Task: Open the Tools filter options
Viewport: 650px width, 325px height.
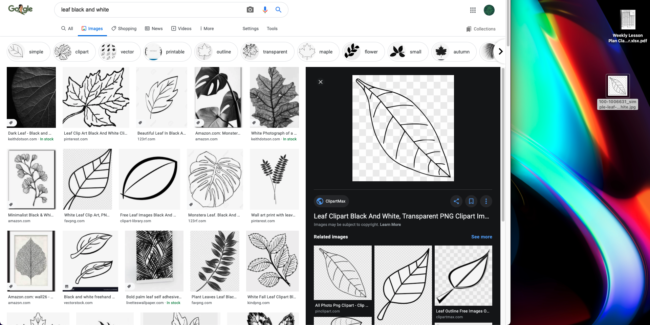Action: pyautogui.click(x=272, y=29)
